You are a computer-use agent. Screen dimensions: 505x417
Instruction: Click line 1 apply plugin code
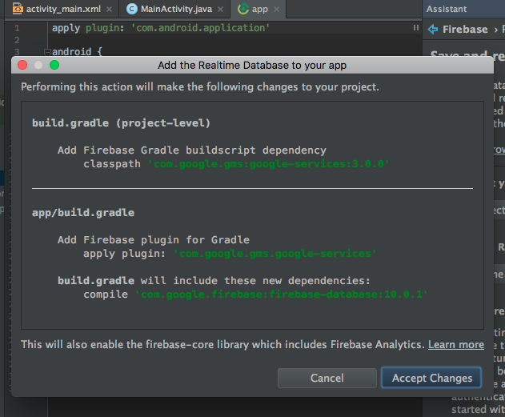tap(161, 28)
